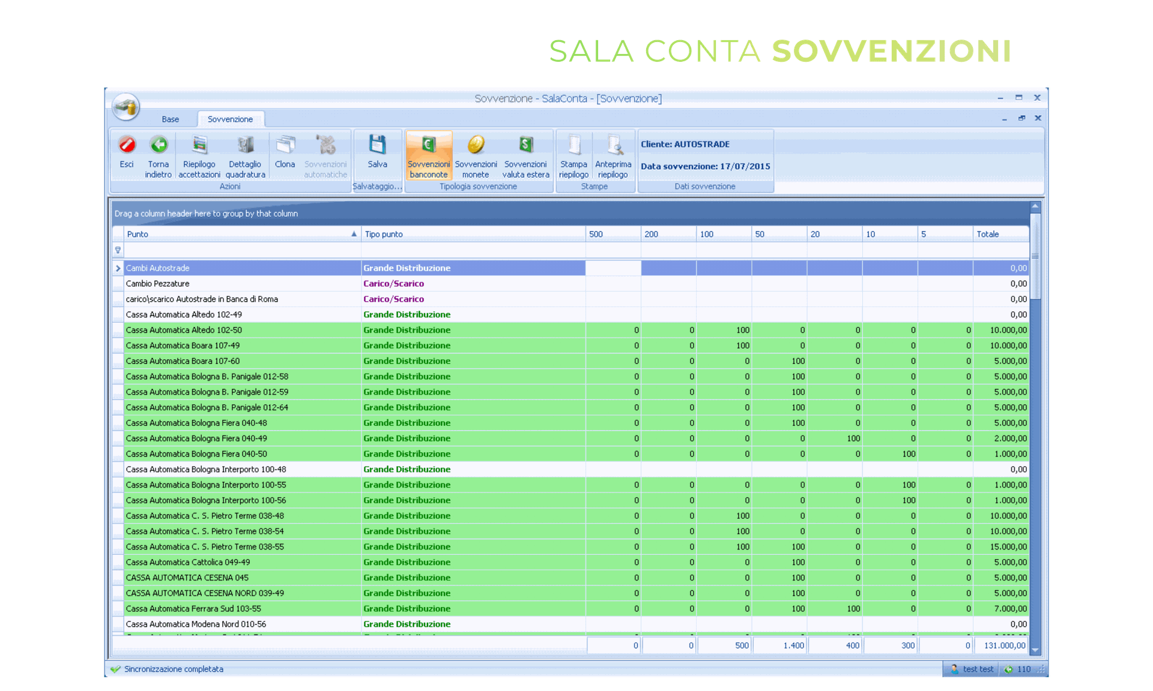The image size is (1153, 691).
Task: Click the filter row funnel icon
Action: [118, 250]
